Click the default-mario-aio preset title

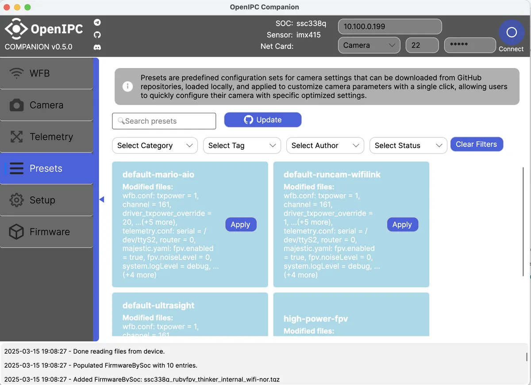click(x=158, y=175)
